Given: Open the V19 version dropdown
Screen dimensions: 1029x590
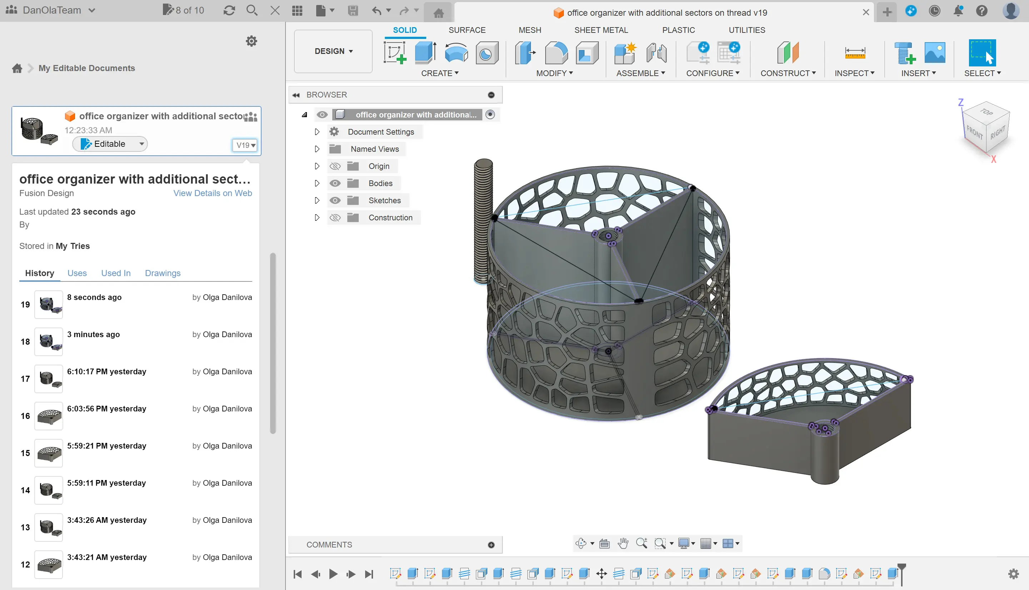Looking at the screenshot, I should pos(245,145).
